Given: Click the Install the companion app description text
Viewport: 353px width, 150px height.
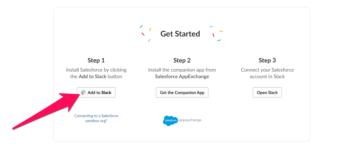Looking at the screenshot, I should pyautogui.click(x=182, y=70).
